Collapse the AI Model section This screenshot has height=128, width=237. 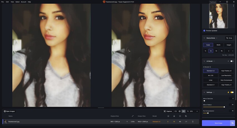[x=204, y=61]
